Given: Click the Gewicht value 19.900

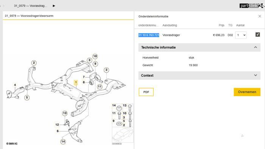Looking at the screenshot, I should [x=193, y=65].
